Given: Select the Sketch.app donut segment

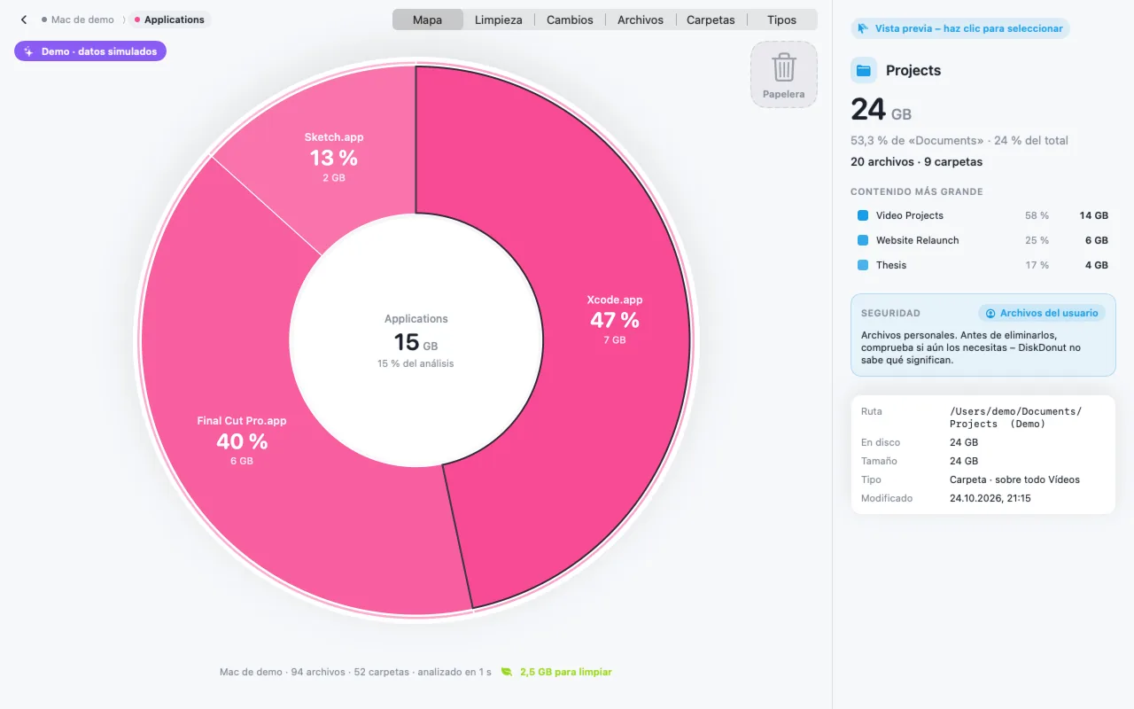Looking at the screenshot, I should 334,158.
